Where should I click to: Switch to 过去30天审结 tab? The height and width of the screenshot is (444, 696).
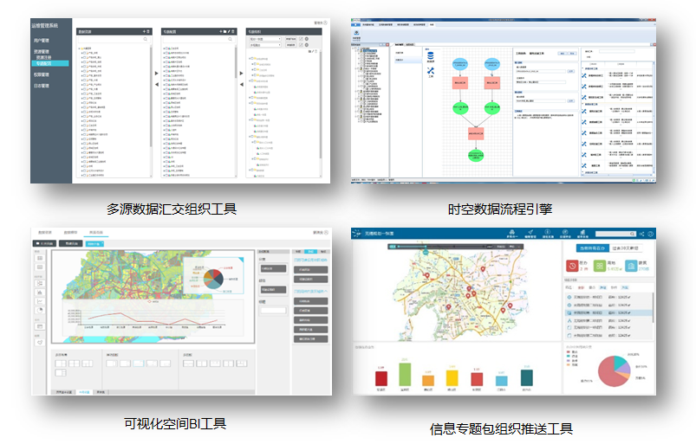coord(625,248)
